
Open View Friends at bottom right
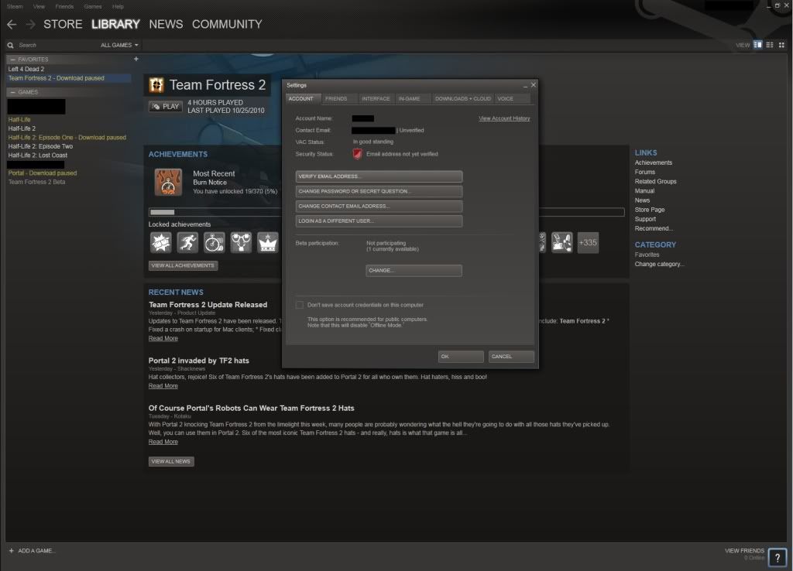pyautogui.click(x=744, y=551)
